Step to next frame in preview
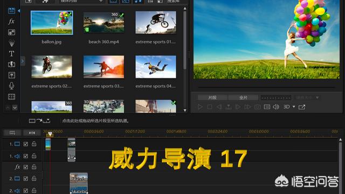This screenshot has height=194, width=345. (x=238, y=107)
